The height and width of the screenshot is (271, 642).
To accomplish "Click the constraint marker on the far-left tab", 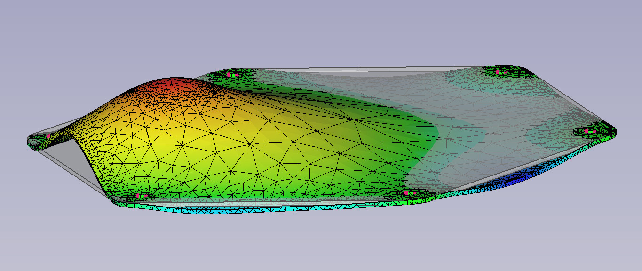I will point(48,136).
